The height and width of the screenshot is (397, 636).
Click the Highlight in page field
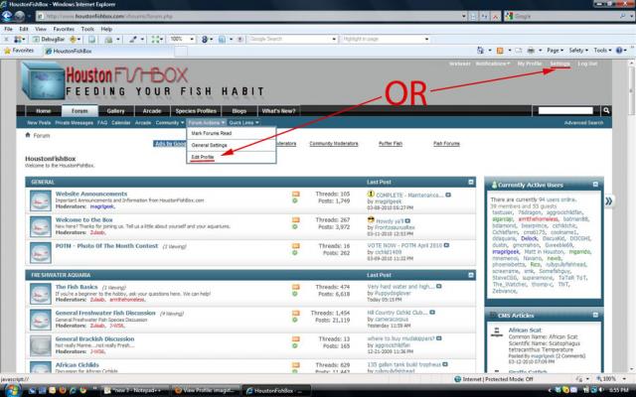(x=385, y=40)
